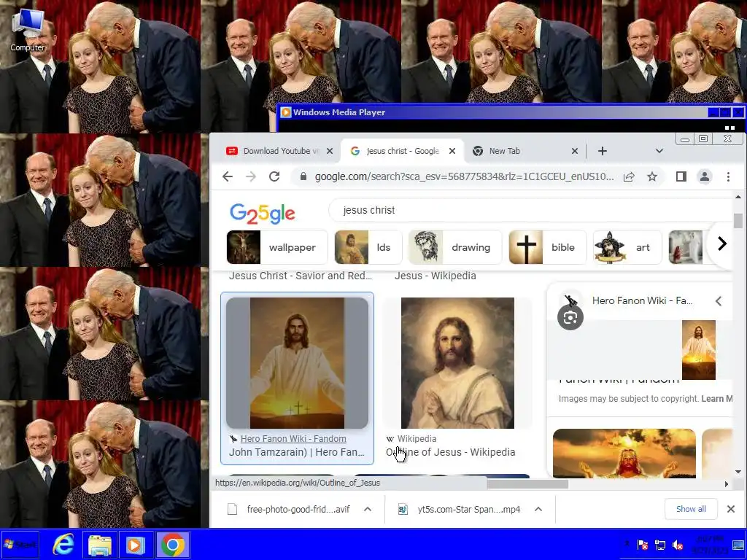
Task: Show more filter chips with the right chevron
Action: (722, 244)
